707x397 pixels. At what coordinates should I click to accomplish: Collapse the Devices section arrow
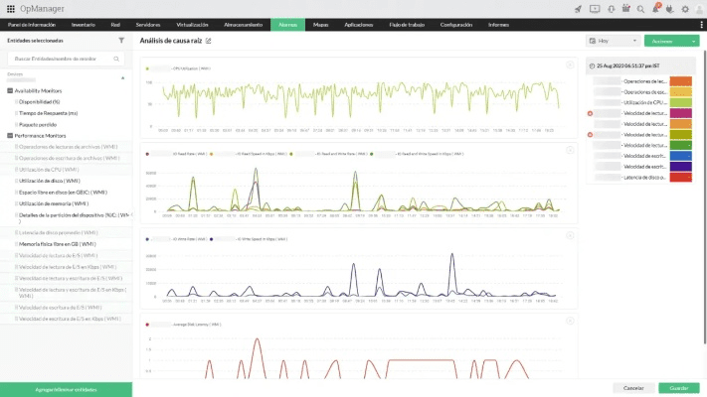coord(123,76)
